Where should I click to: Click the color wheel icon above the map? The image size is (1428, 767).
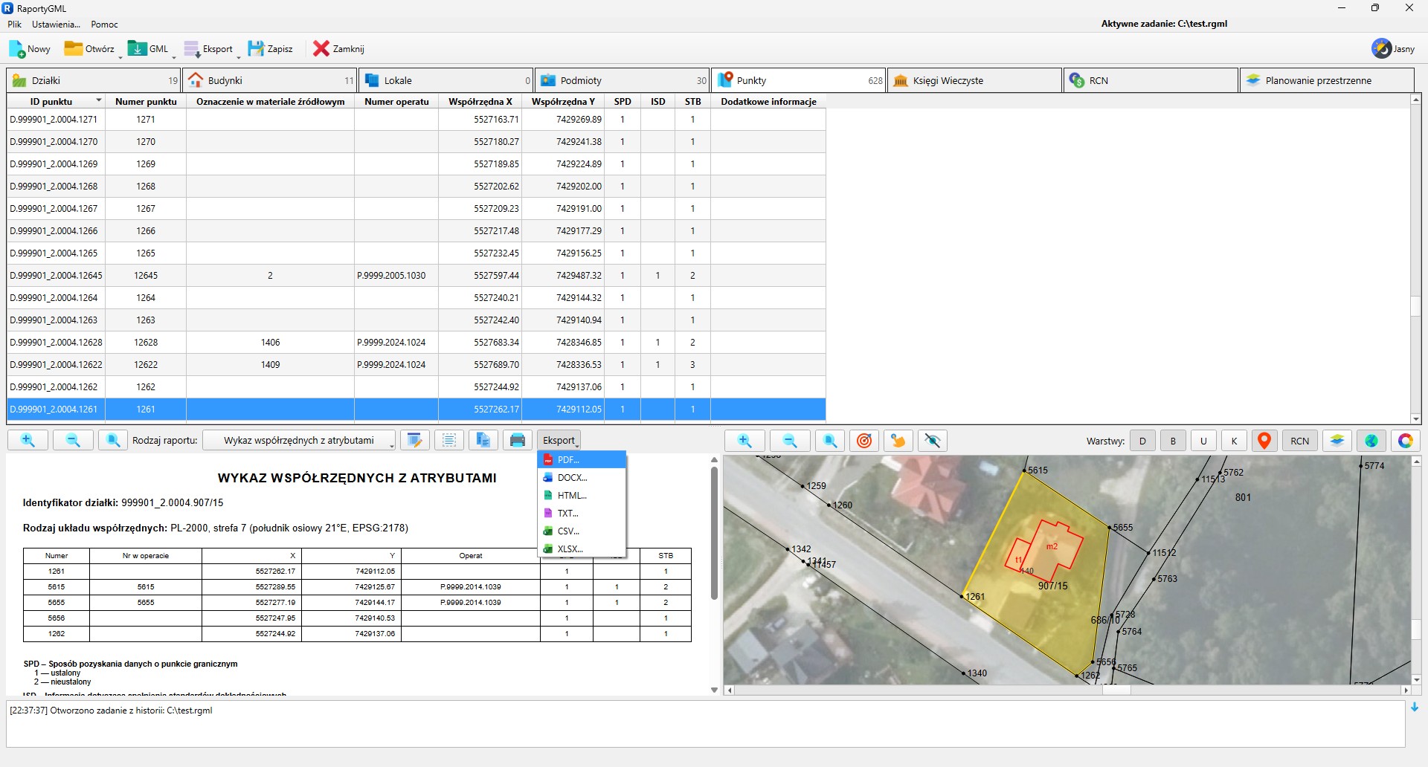coord(1406,441)
